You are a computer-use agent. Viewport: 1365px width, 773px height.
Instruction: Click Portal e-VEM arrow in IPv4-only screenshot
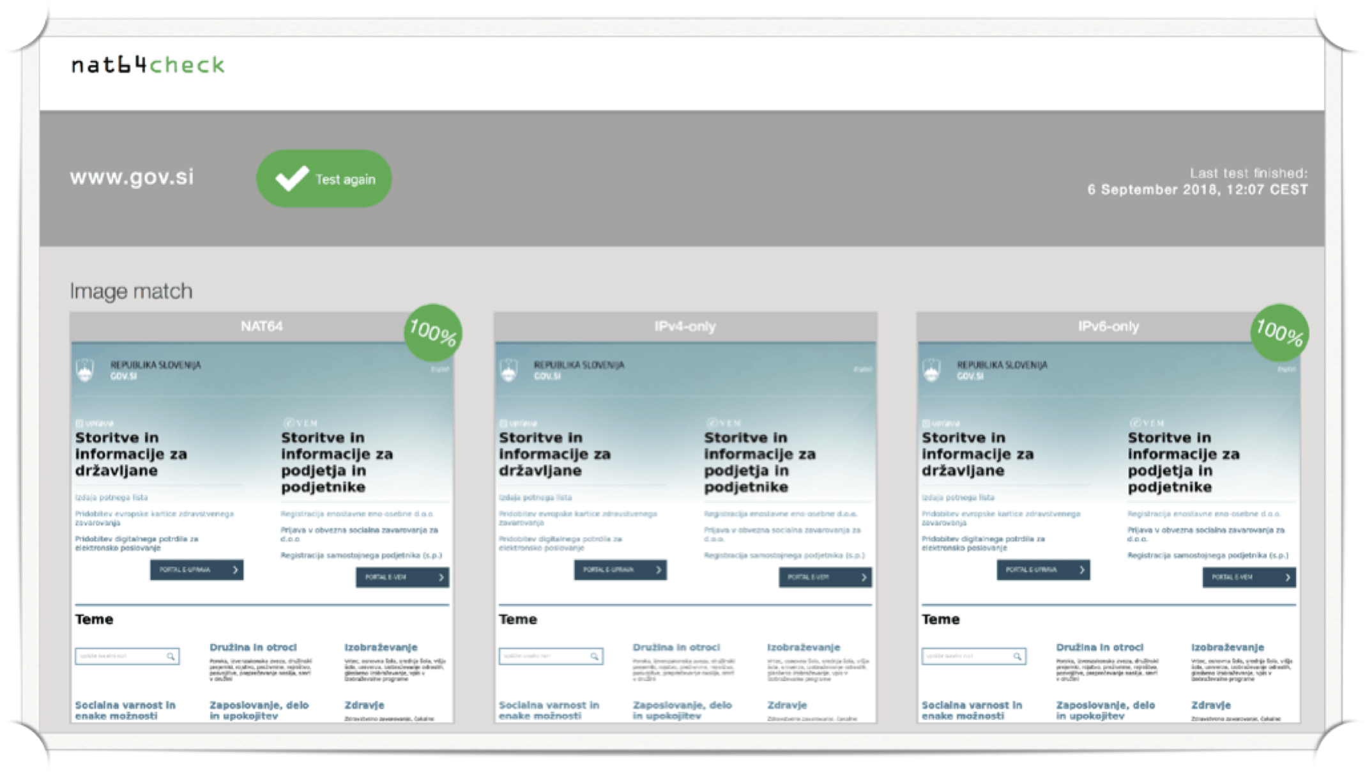(864, 578)
